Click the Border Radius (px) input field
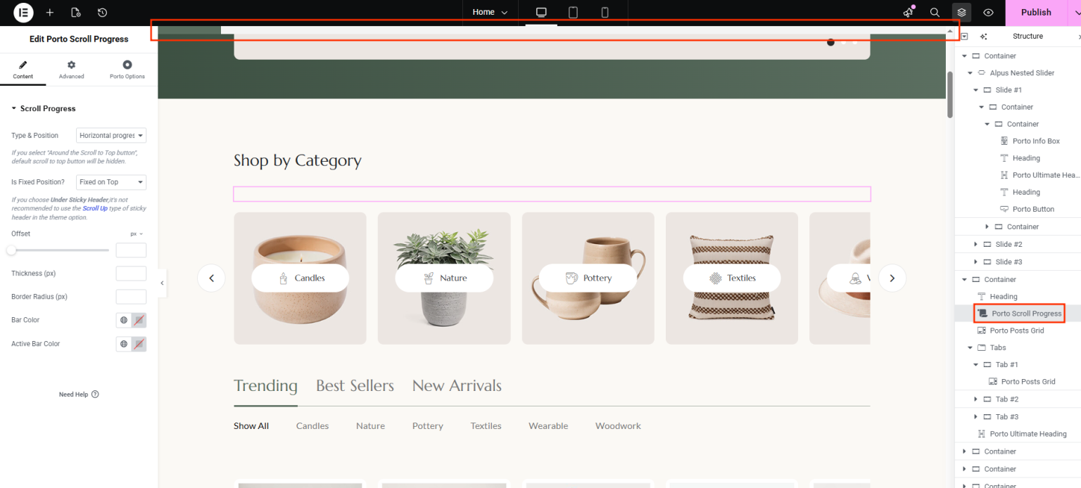The image size is (1081, 488). pyautogui.click(x=131, y=297)
